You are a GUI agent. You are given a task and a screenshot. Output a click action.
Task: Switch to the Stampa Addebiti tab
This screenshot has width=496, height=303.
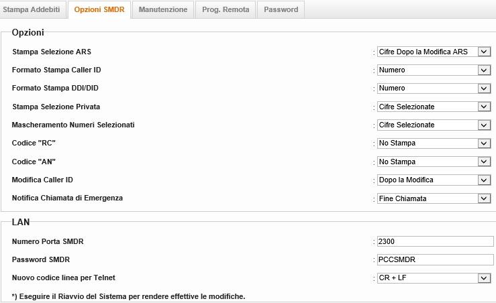pyautogui.click(x=33, y=10)
